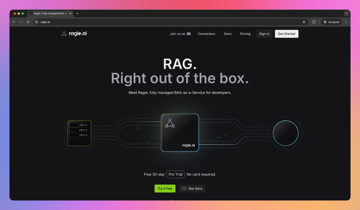Switch to the Ragie browser tab

pos(49,13)
